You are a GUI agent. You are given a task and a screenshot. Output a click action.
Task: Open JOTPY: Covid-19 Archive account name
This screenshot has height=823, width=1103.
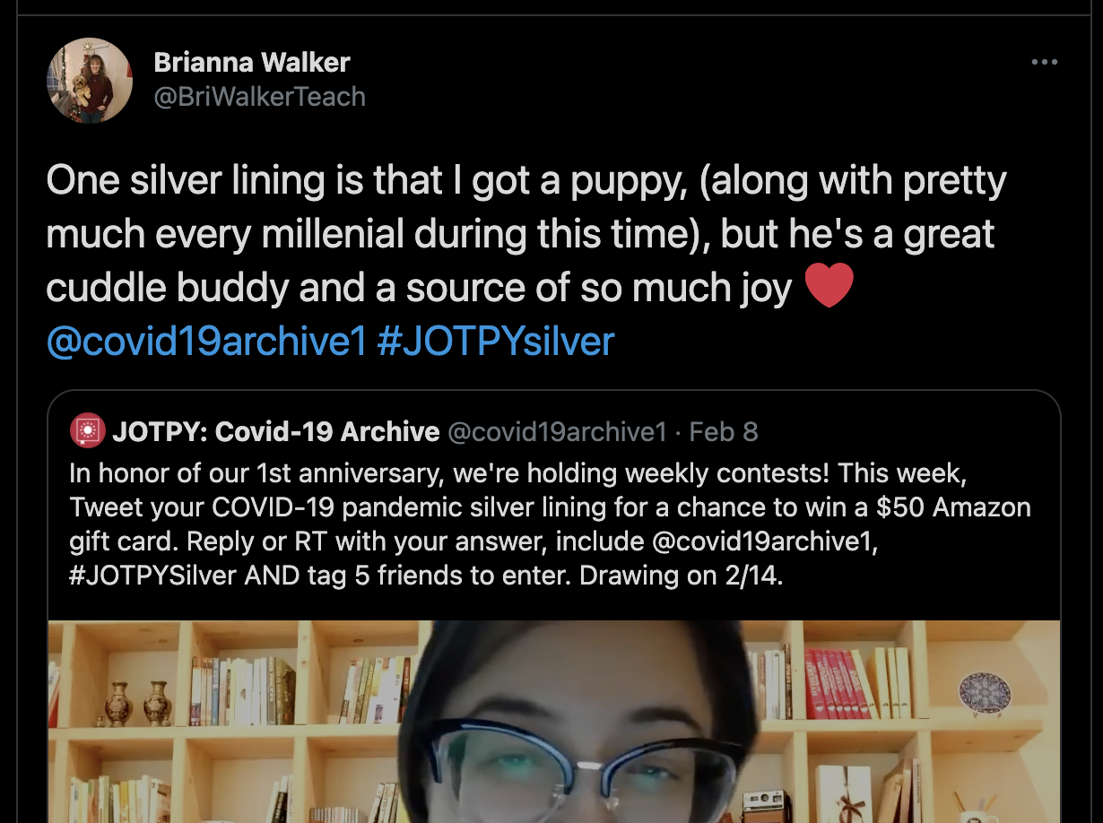276,432
